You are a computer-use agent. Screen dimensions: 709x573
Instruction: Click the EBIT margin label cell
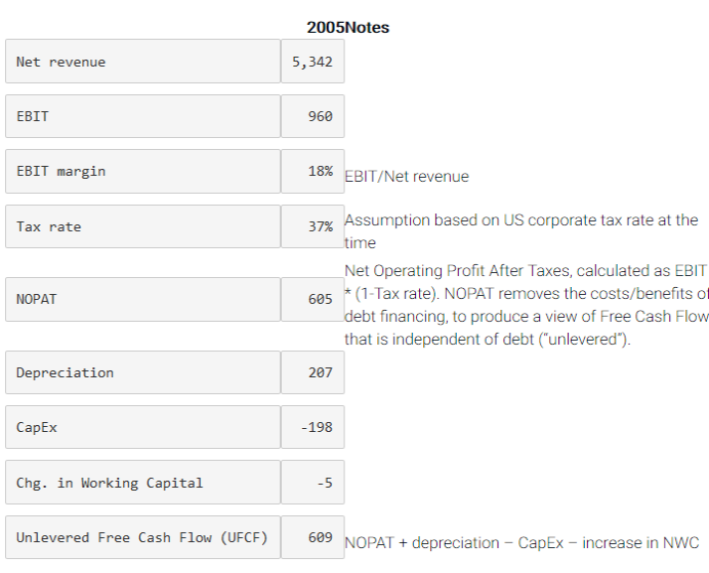click(x=143, y=172)
